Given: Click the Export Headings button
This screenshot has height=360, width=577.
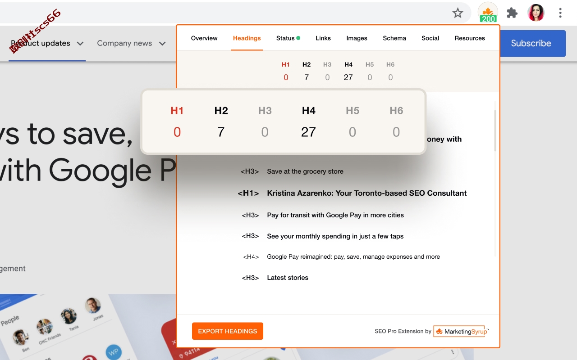Looking at the screenshot, I should (x=228, y=331).
